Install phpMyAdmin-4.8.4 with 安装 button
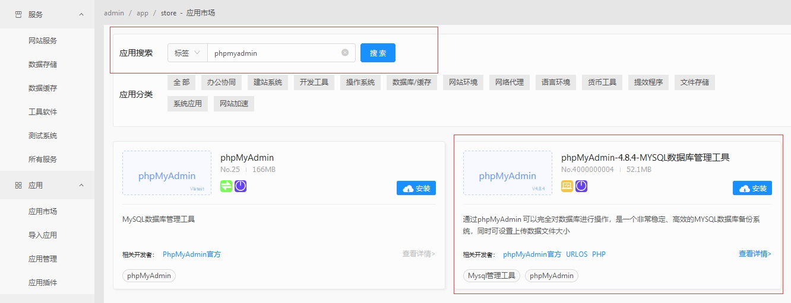791x303 pixels. point(752,188)
